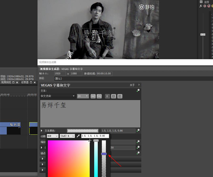
Task: Click the master bus square icon beside 主控
Action: (x=201, y=2)
